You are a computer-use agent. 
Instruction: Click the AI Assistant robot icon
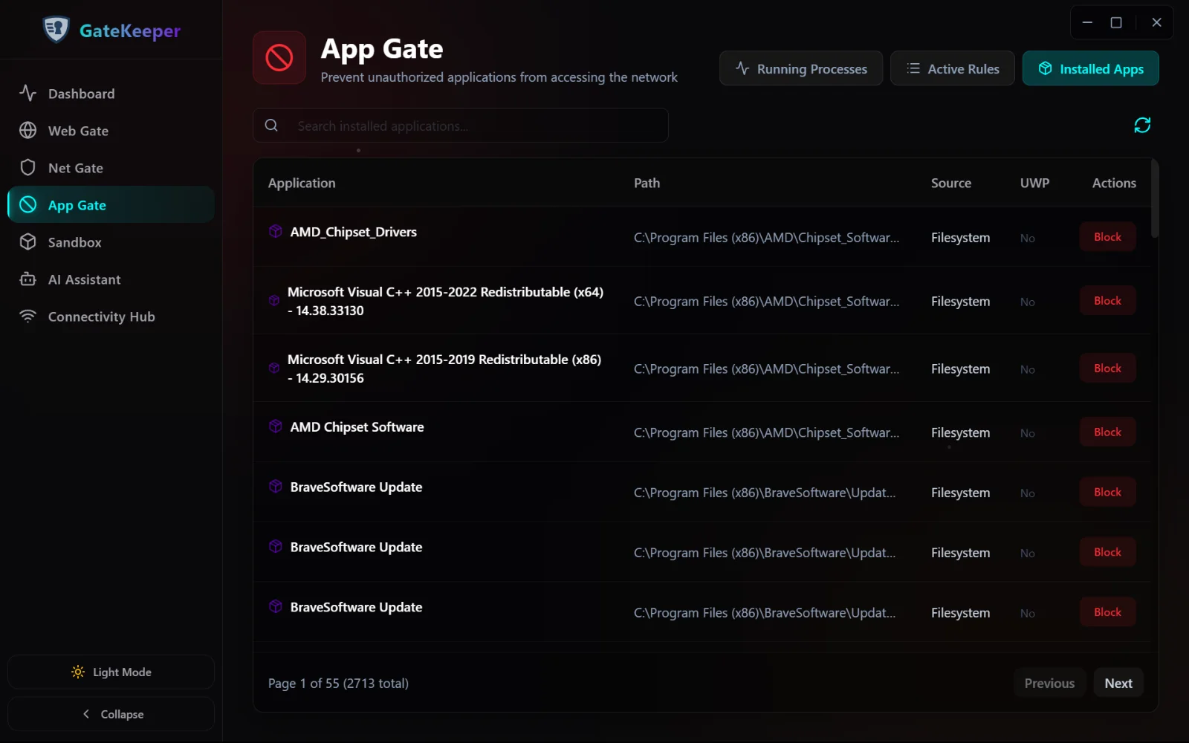(28, 279)
